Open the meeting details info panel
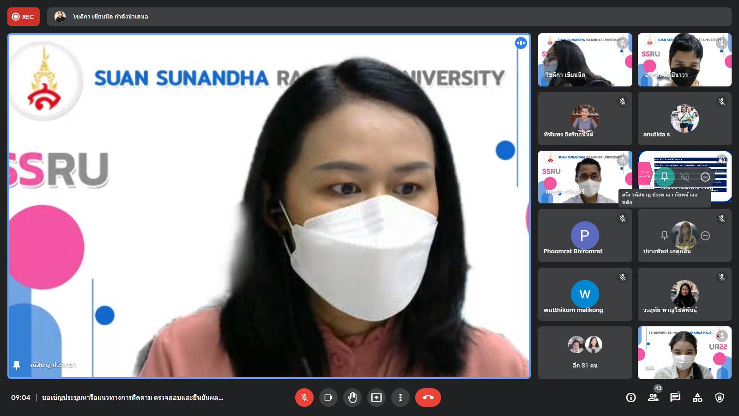Screen dimensions: 739x416 pyautogui.click(x=631, y=398)
